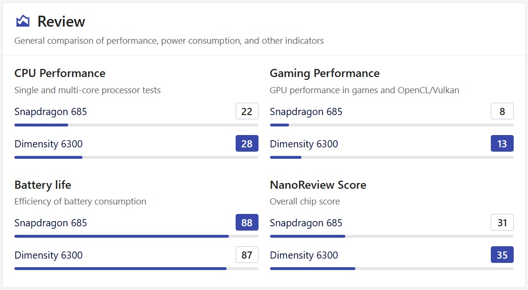Select the CPU Performance heading
Viewport: 528px width, 290px height.
60,73
